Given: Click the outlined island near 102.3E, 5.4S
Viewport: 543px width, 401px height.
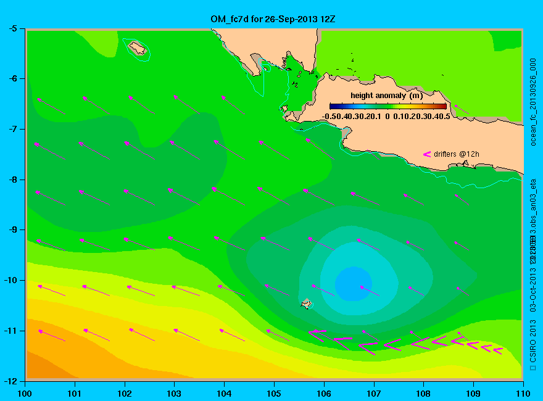Looking at the screenshot, I should pyautogui.click(x=138, y=48).
